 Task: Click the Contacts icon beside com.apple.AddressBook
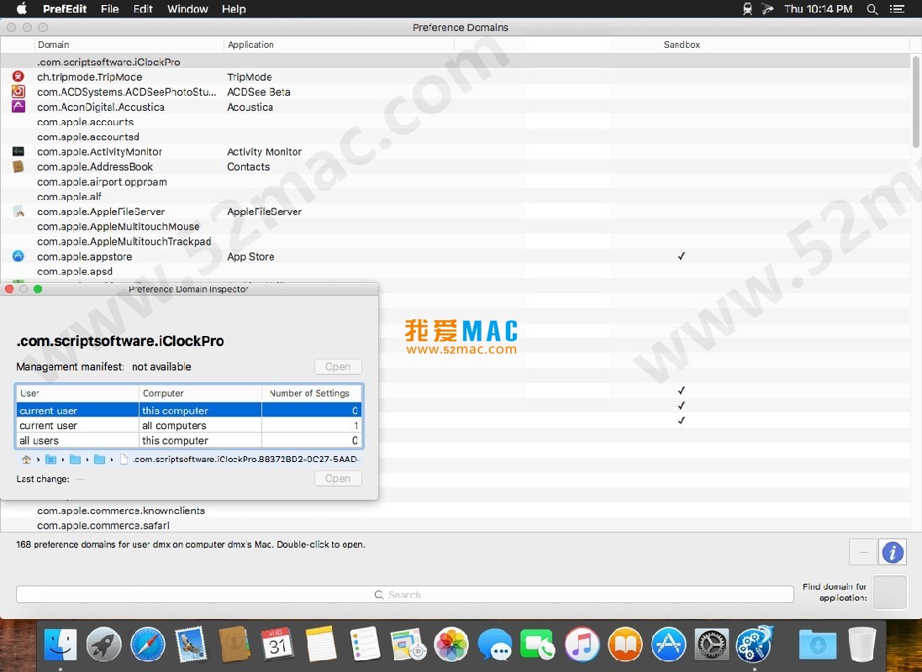[x=18, y=166]
